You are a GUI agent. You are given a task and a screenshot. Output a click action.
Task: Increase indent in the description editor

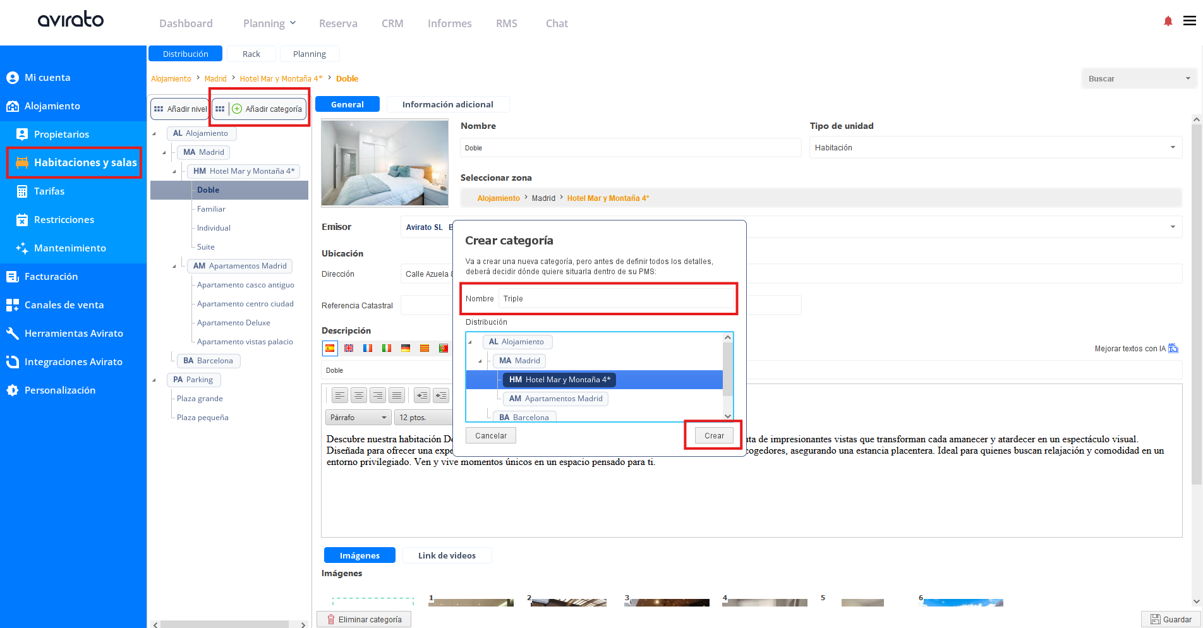[x=441, y=396]
